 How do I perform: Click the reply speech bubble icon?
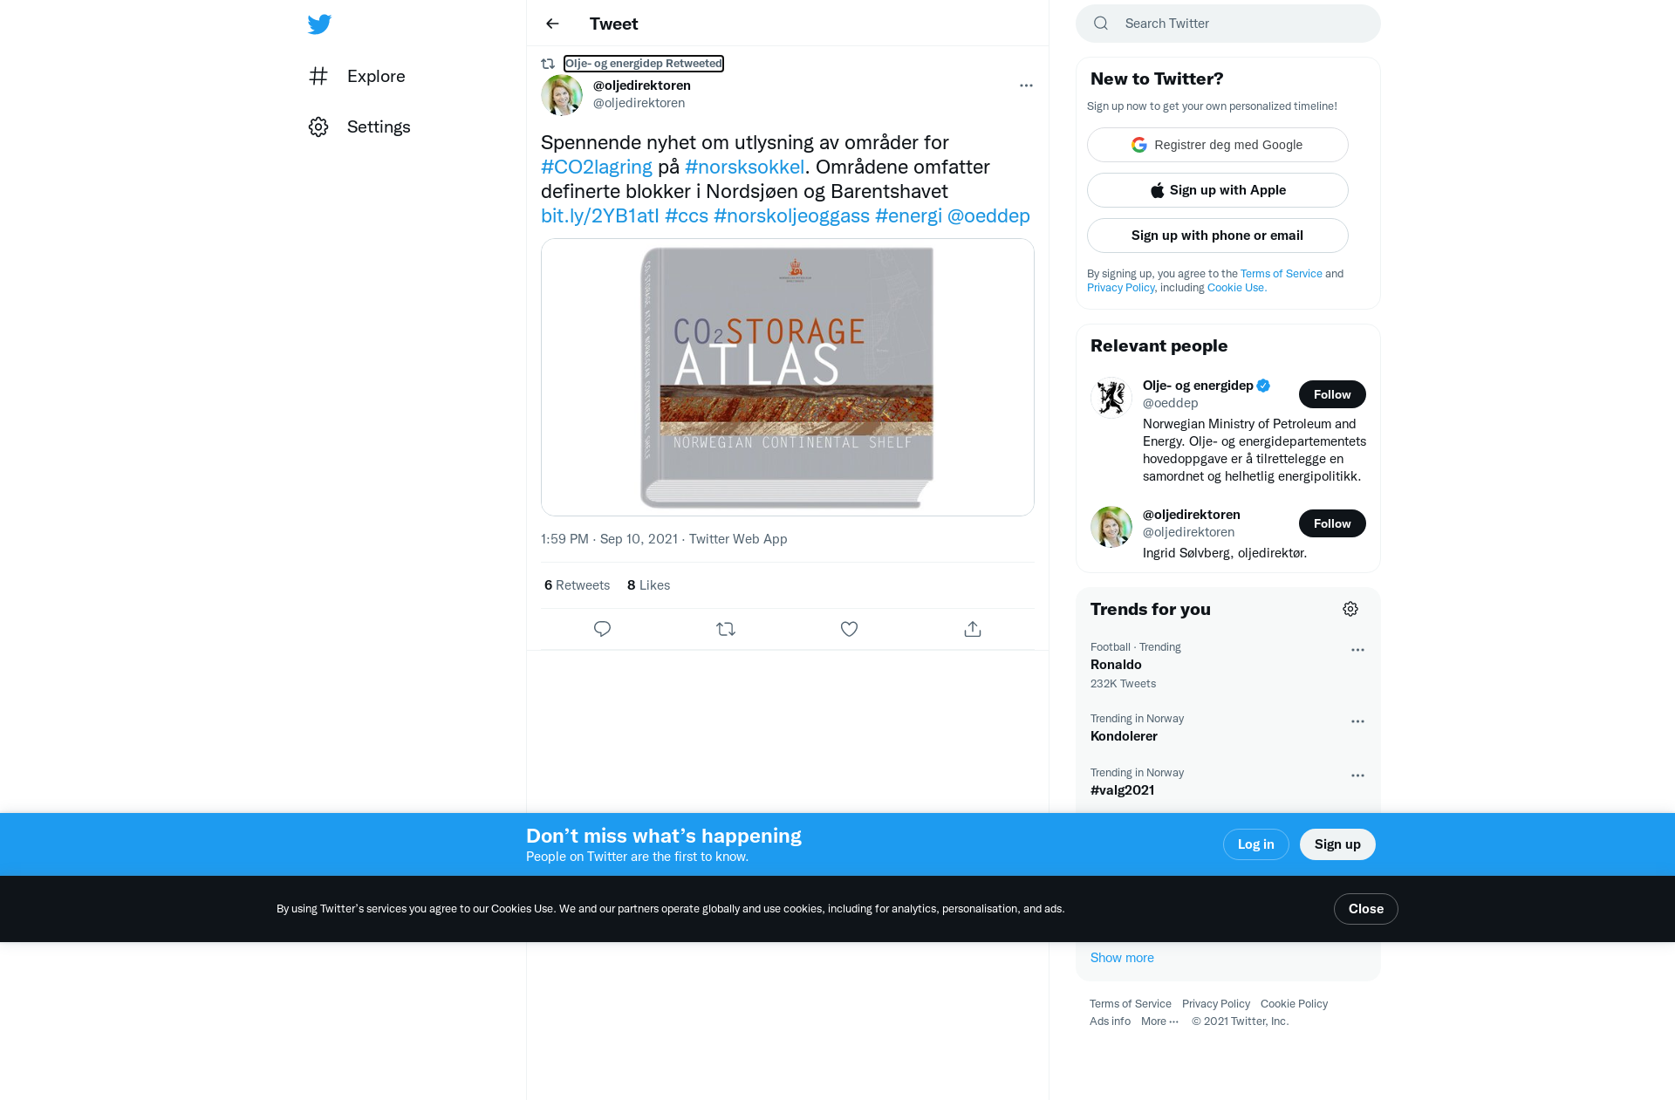tap(602, 629)
